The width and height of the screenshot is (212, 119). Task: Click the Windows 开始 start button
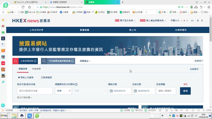[4, 115]
